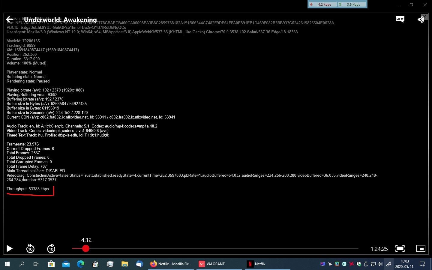Click the Volume: 100% (Muted) line

(x=26, y=63)
